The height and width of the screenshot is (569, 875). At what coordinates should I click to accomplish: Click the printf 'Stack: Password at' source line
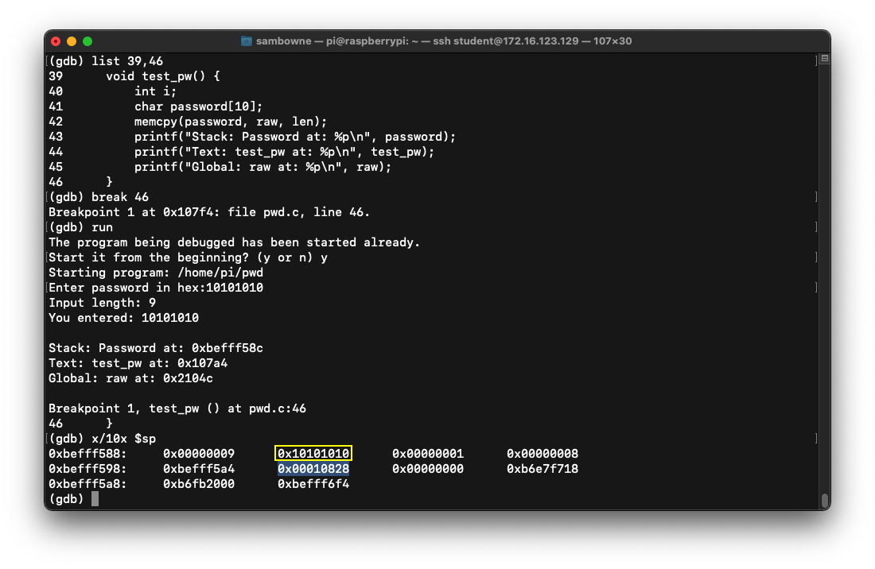pyautogui.click(x=295, y=137)
